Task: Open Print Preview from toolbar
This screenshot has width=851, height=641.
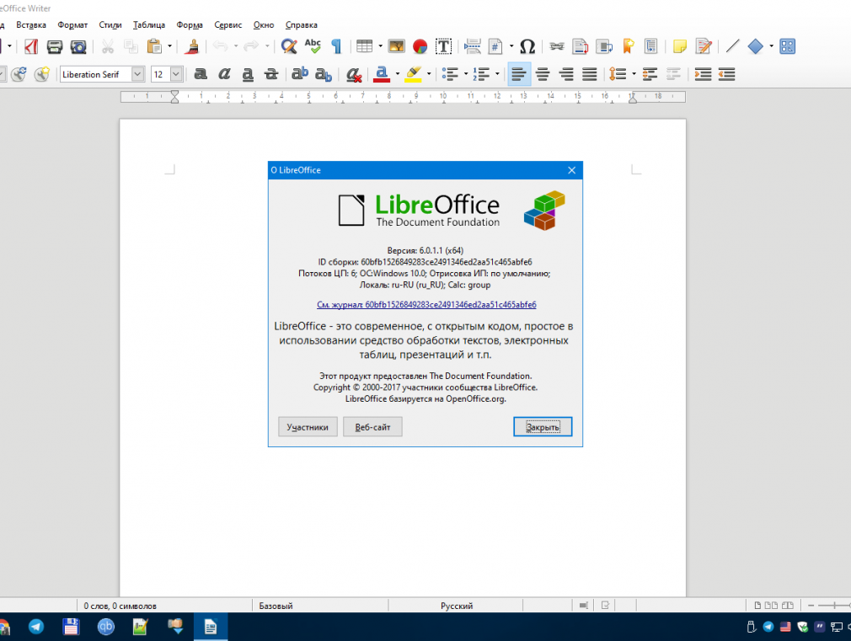Action: pos(78,46)
